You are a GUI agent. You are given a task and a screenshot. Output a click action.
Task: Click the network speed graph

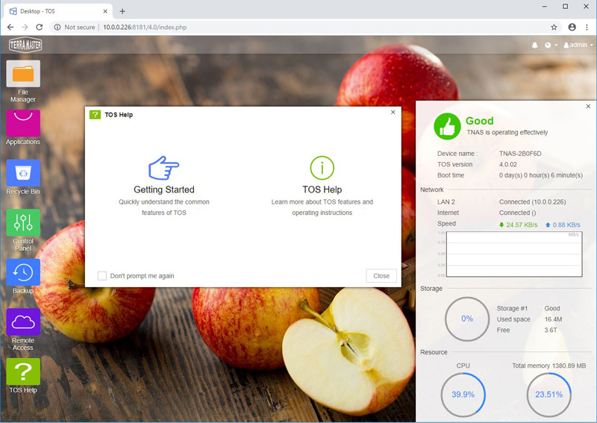(x=514, y=254)
